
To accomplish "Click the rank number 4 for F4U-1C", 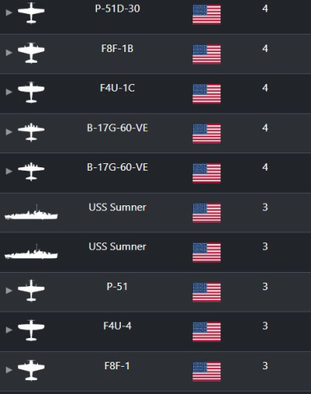I will pyautogui.click(x=265, y=88).
